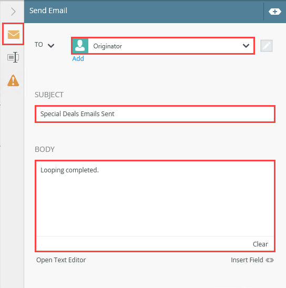
Task: Open the Originator recipient combo box
Action: (x=163, y=46)
